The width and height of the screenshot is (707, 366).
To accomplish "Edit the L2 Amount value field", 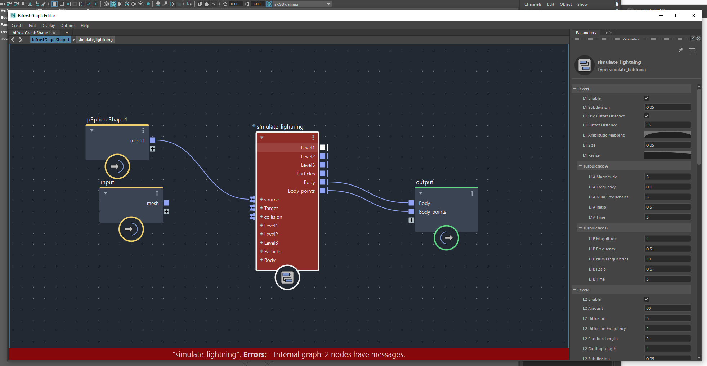I will tap(667, 308).
